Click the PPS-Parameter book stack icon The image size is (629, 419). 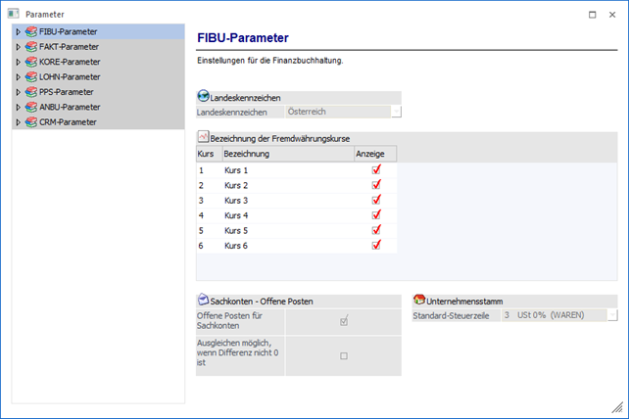[x=31, y=92]
